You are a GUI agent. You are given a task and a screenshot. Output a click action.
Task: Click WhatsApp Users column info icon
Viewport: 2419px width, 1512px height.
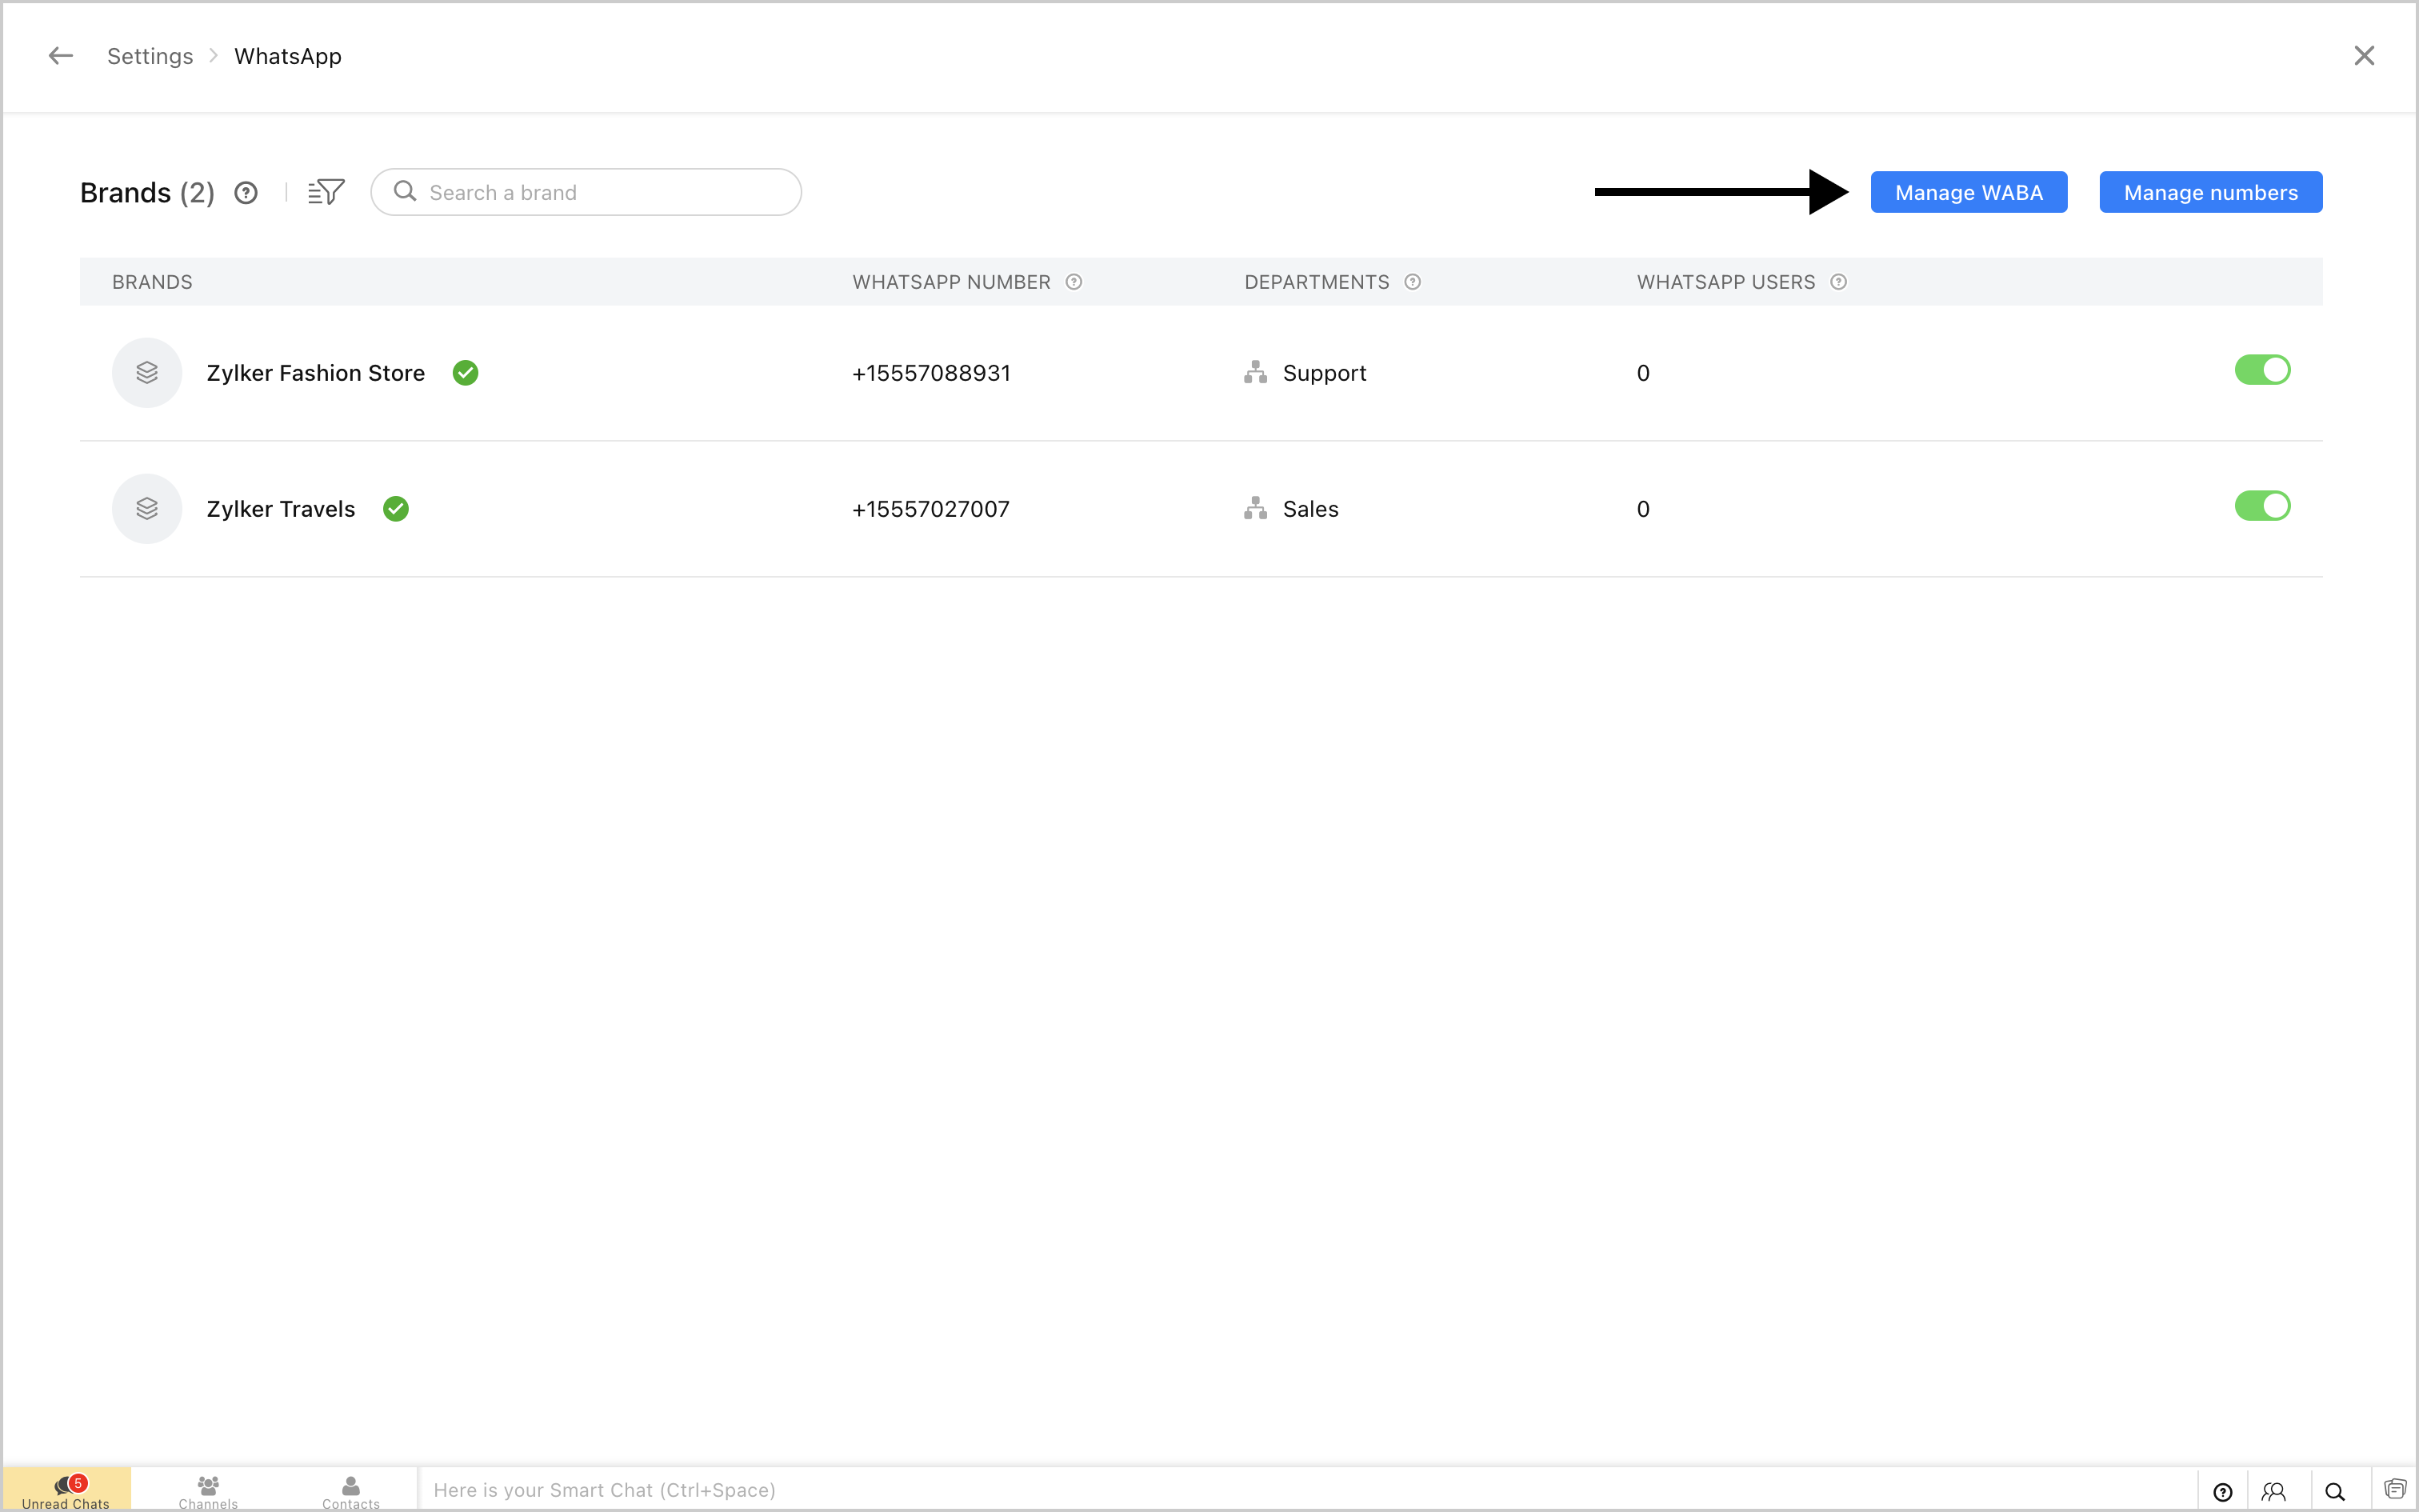[x=1838, y=282]
